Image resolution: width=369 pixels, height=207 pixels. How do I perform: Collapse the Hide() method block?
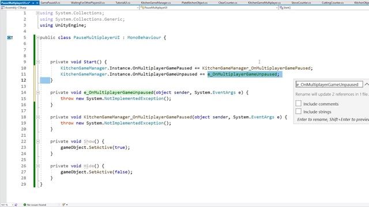tap(37, 166)
